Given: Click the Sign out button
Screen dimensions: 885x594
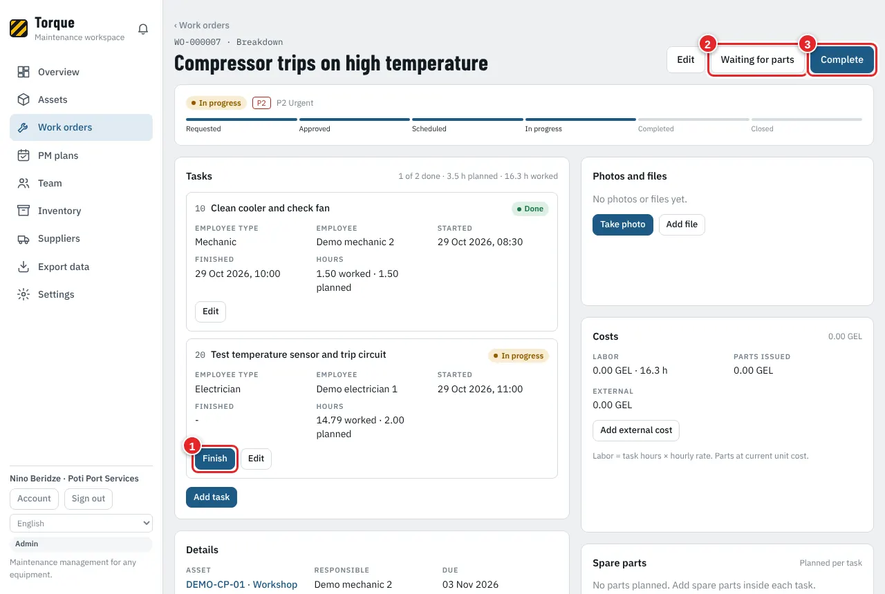Looking at the screenshot, I should (88, 499).
